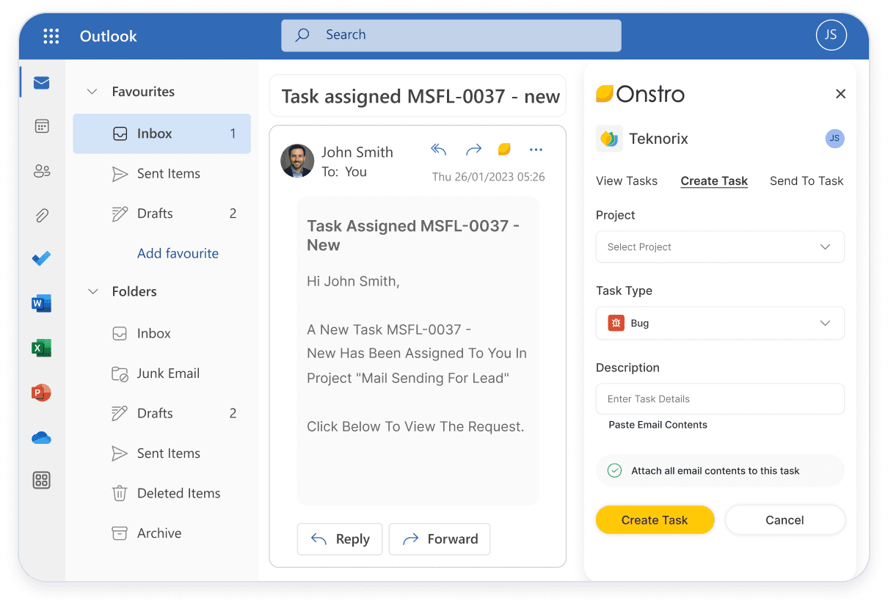Open the Mail icon in left rail

pyautogui.click(x=42, y=83)
